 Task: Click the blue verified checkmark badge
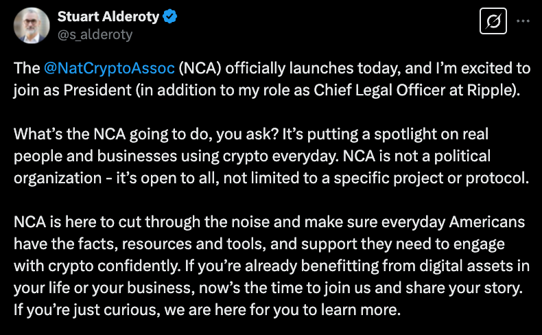point(170,17)
